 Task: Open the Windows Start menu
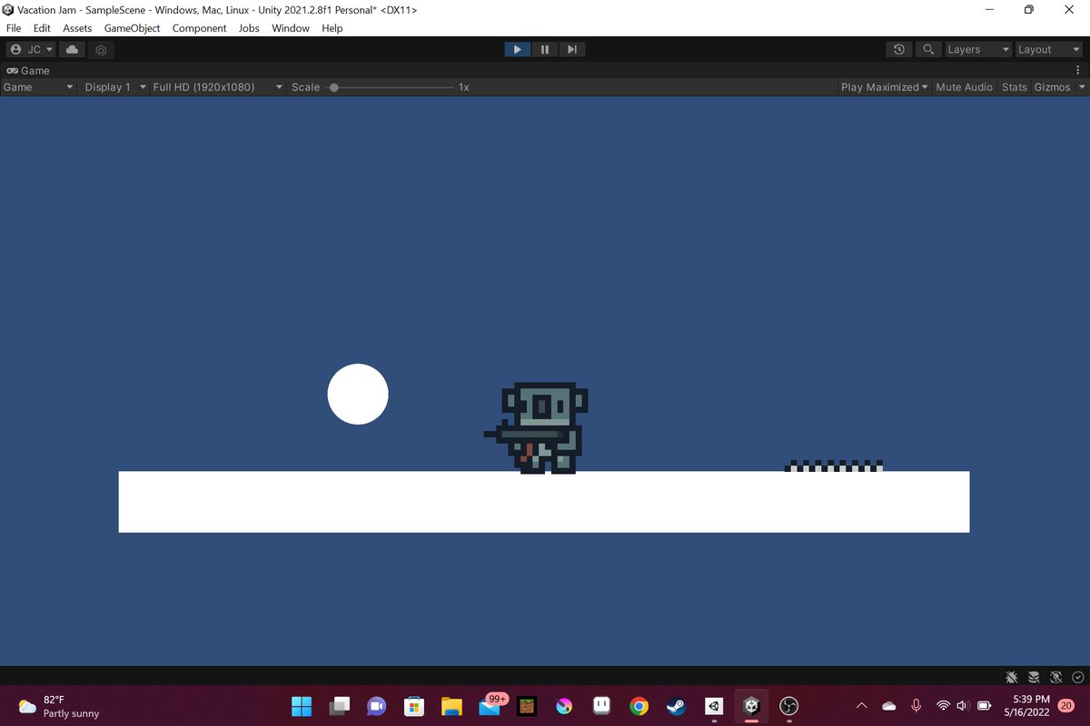pos(302,706)
